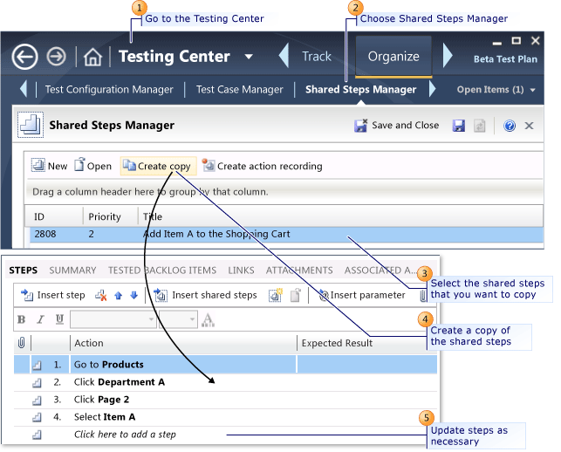
Task: Click the ID column header
Action: [x=54, y=216]
